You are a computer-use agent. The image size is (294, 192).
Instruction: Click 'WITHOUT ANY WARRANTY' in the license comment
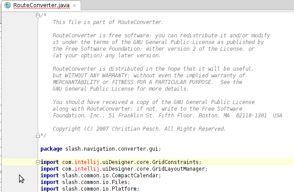102,76
